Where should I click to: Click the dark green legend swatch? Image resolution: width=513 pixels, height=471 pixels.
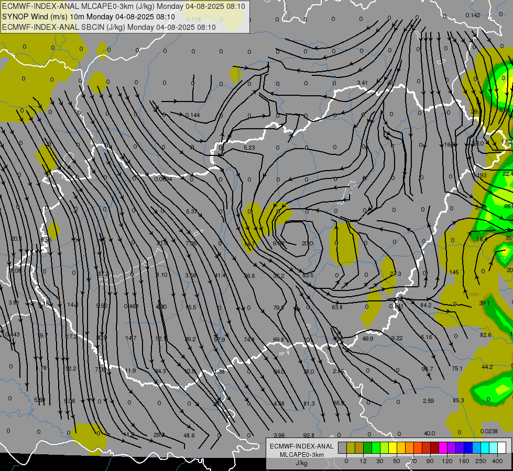point(368,447)
